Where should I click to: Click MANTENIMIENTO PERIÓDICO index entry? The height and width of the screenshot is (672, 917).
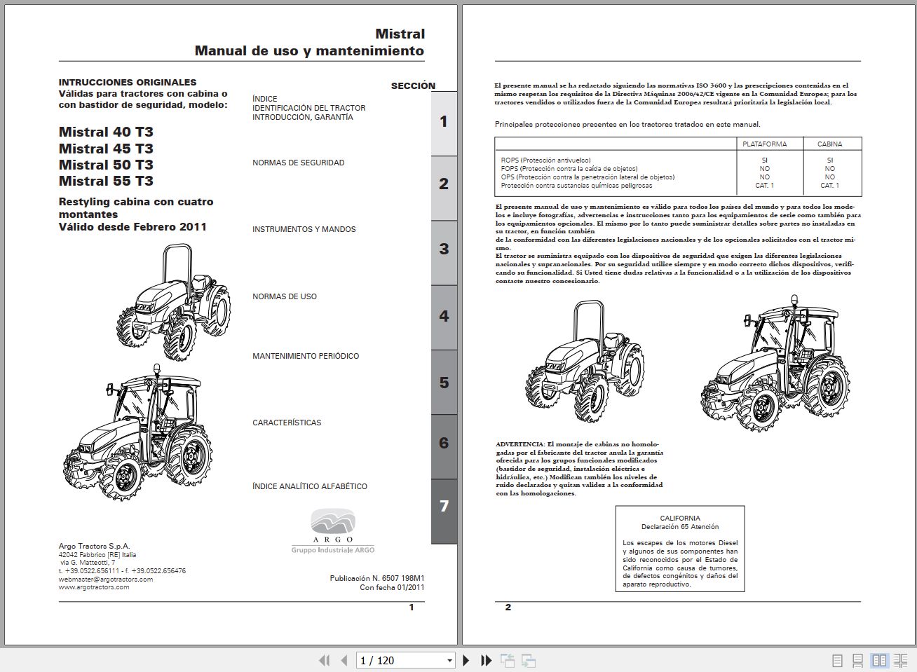click(x=306, y=356)
